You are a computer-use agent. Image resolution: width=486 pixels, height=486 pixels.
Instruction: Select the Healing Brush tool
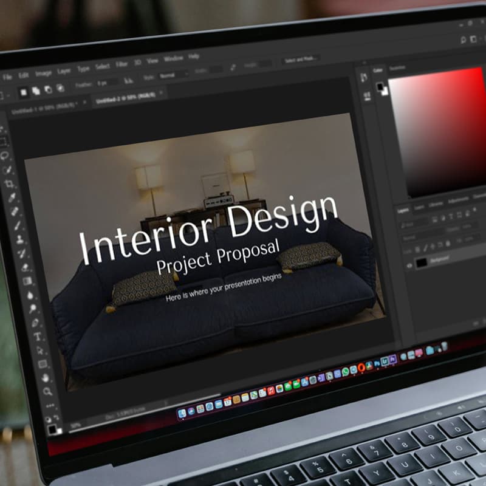point(15,211)
